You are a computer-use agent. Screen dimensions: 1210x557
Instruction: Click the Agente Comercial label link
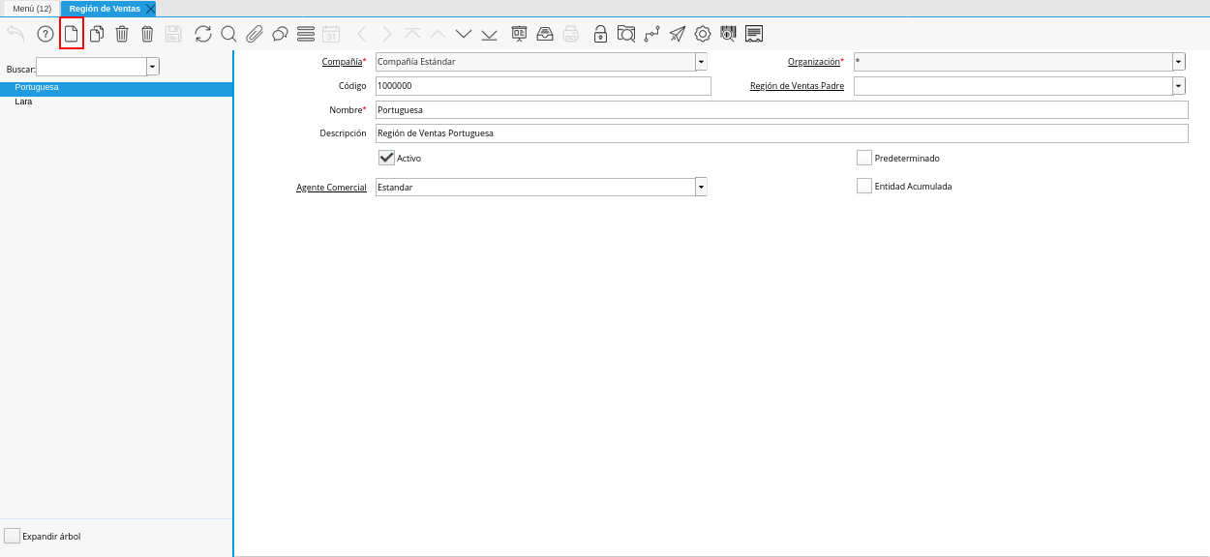[x=331, y=187]
